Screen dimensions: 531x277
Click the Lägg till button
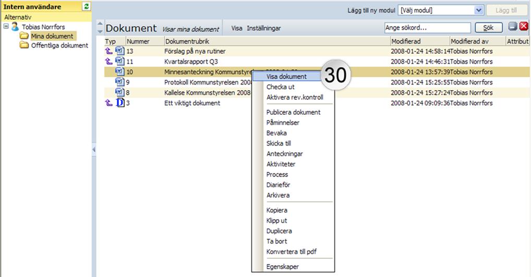coord(506,10)
